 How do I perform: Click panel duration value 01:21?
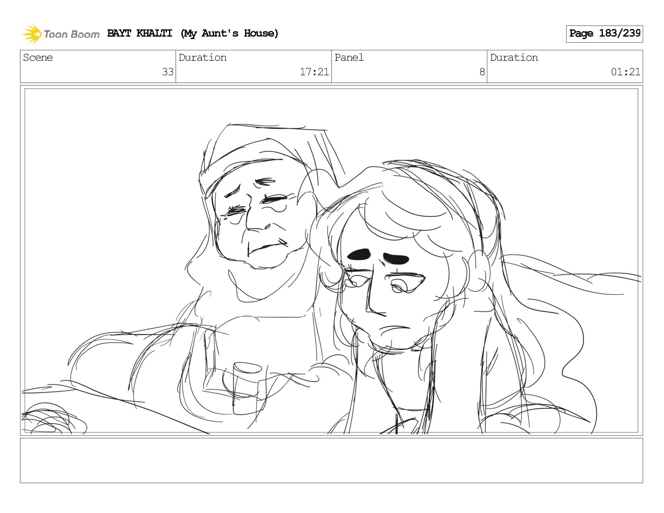tap(625, 72)
